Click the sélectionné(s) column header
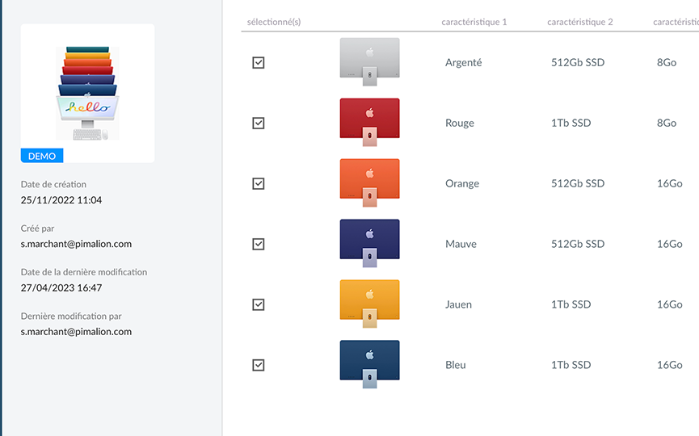The image size is (699, 436). [274, 22]
